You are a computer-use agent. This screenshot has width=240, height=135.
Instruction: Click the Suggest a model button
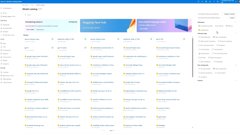pyautogui.click(x=229, y=14)
